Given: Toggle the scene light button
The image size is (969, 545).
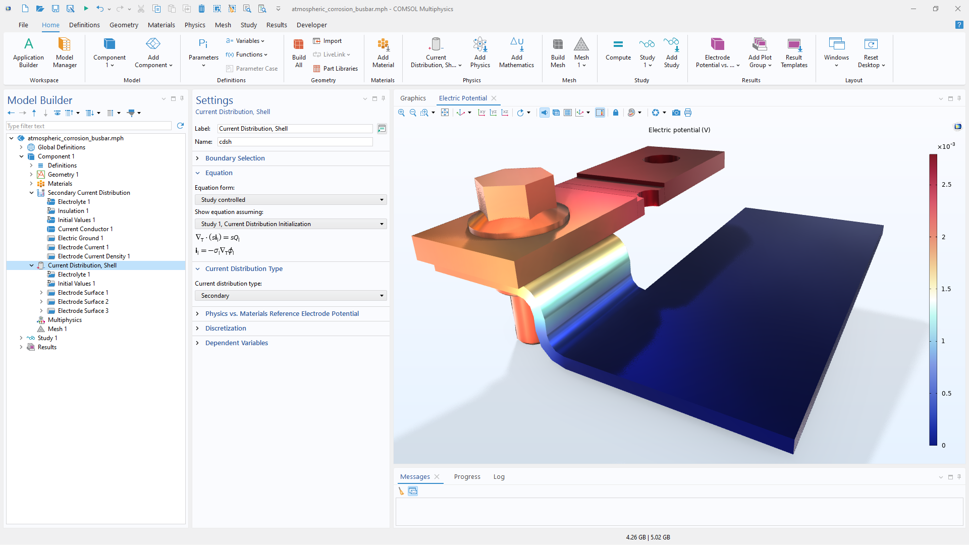Looking at the screenshot, I should click(x=545, y=113).
